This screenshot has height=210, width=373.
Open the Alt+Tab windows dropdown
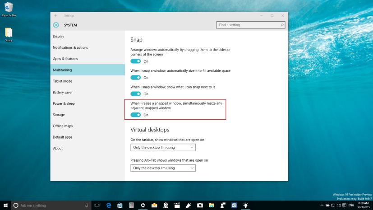click(163, 168)
